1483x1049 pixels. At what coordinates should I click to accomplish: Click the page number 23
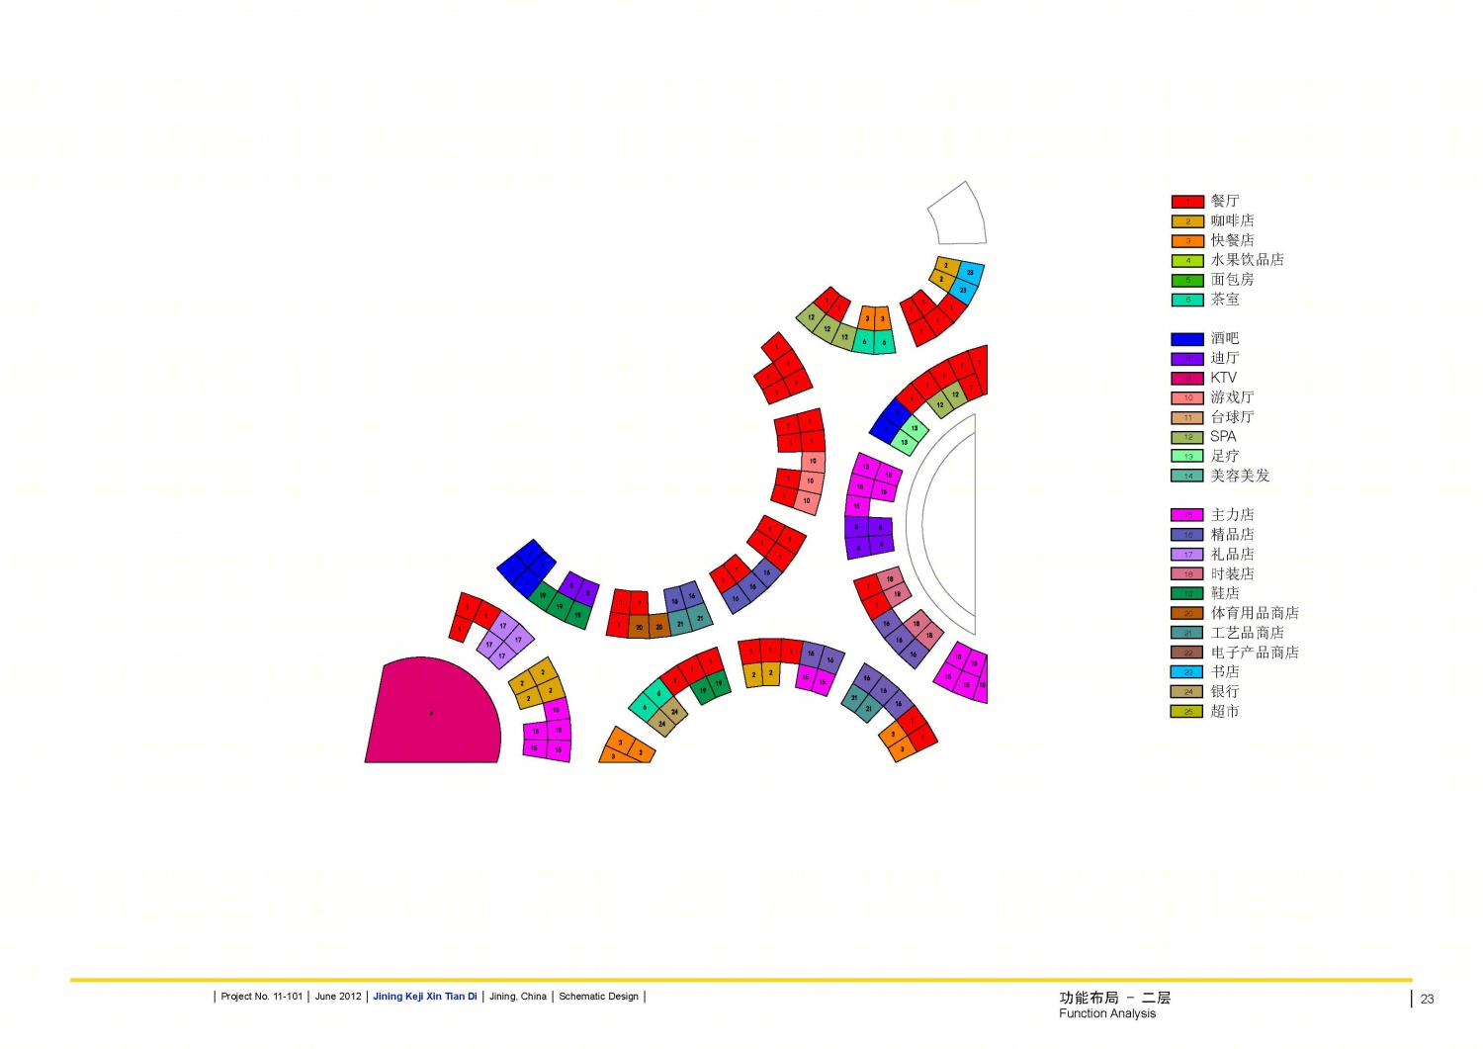(1428, 999)
